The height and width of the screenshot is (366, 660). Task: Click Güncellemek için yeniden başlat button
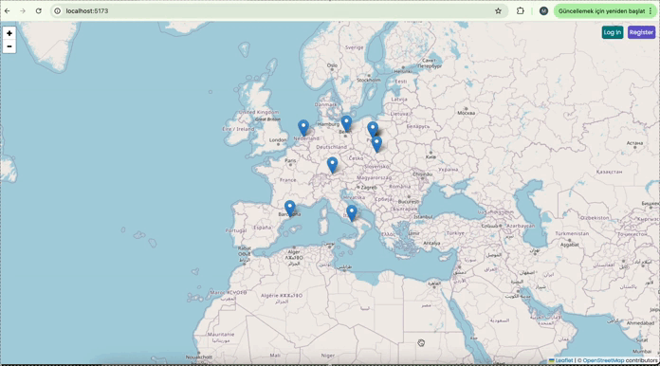[601, 11]
